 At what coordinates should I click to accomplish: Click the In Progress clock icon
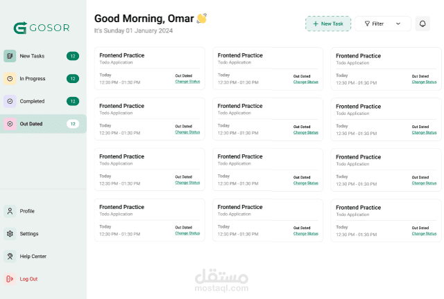10,79
